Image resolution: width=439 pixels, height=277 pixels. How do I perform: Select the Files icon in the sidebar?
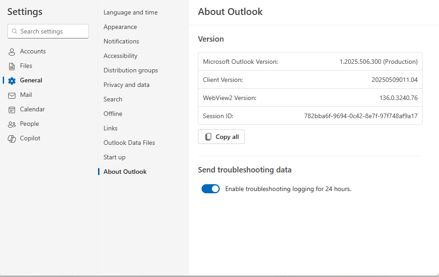point(11,66)
